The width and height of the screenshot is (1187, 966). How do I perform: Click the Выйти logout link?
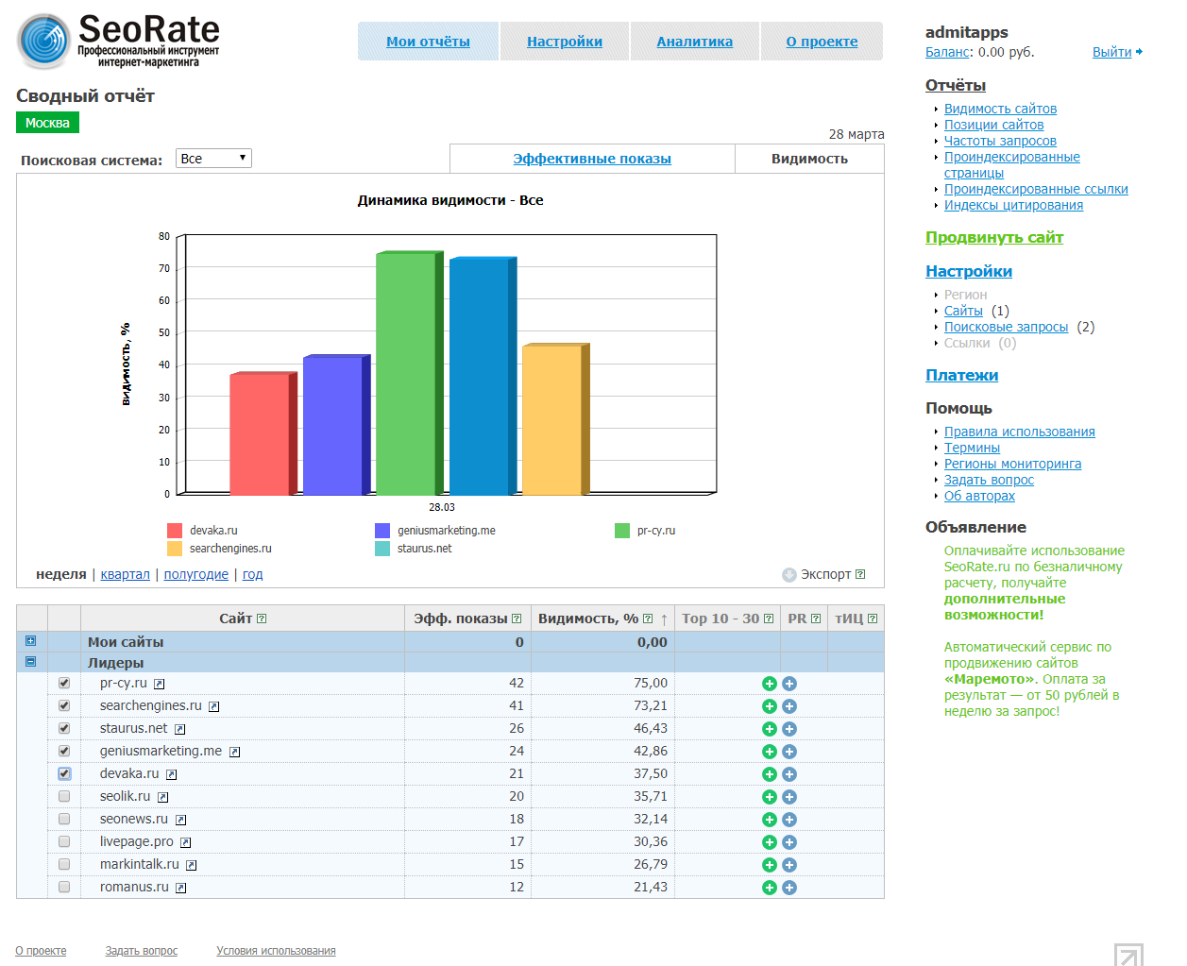coord(1112,52)
